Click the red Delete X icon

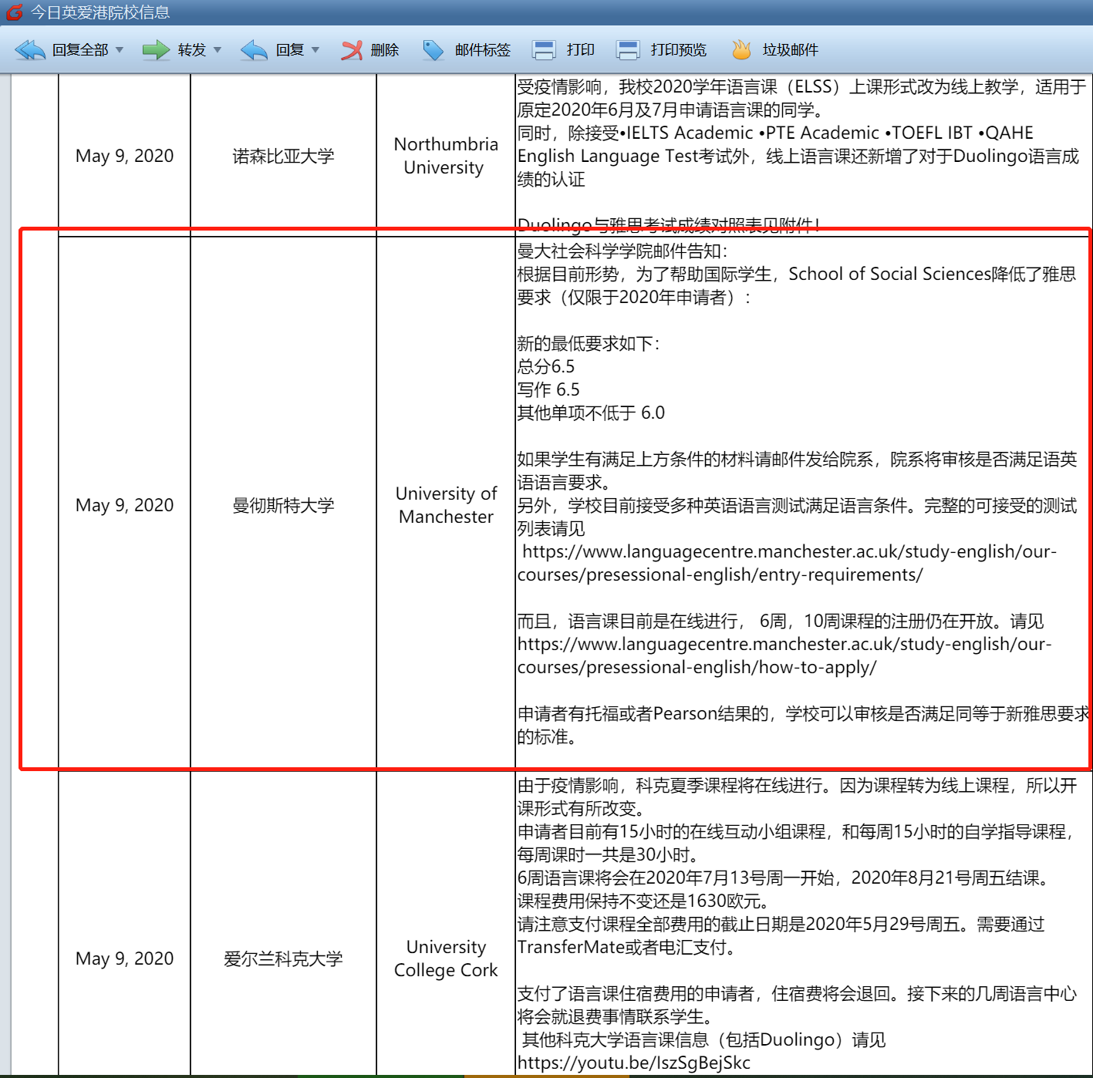point(352,50)
